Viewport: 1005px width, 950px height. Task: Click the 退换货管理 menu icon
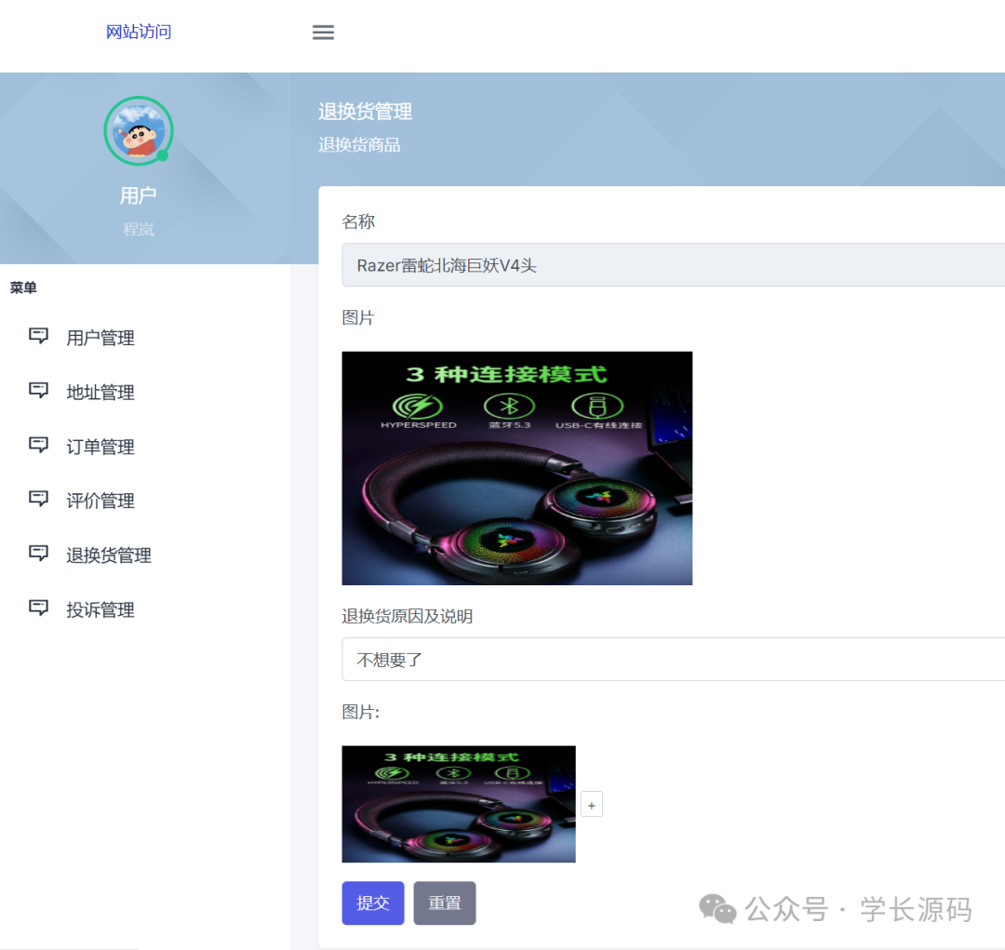point(38,554)
